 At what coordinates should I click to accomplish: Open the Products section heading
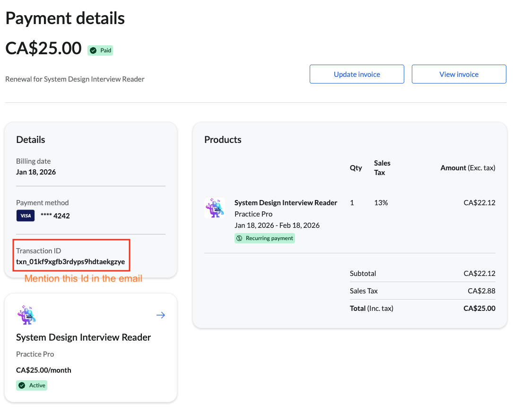(x=223, y=139)
